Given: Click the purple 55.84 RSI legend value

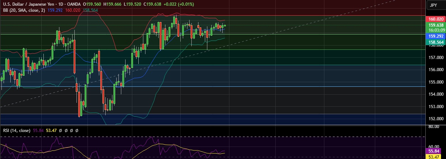Looking at the screenshot, I should click(x=38, y=131).
